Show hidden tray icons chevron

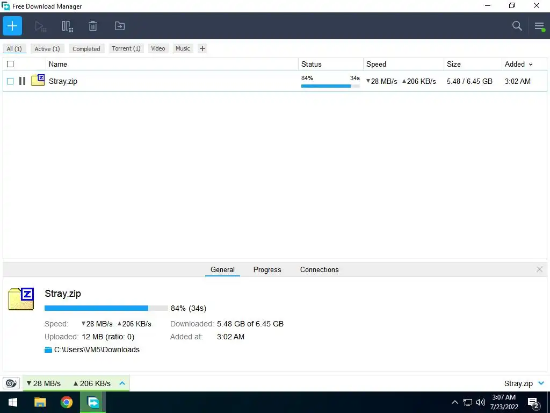(x=454, y=402)
